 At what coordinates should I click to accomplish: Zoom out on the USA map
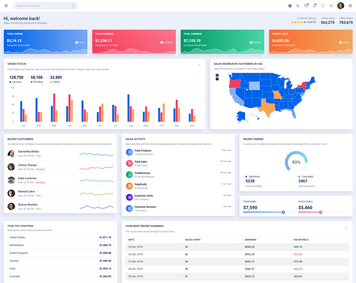(x=217, y=79)
